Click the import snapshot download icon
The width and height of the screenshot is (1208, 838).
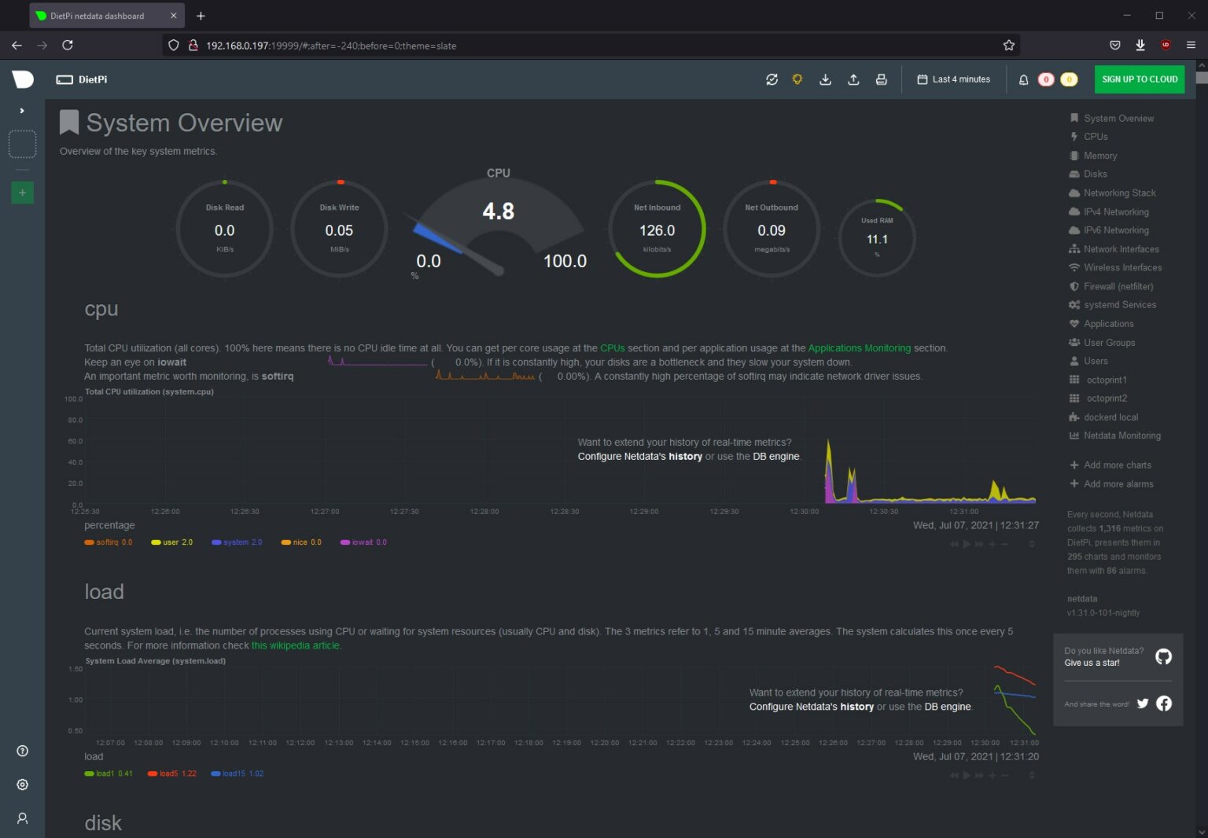tap(825, 79)
